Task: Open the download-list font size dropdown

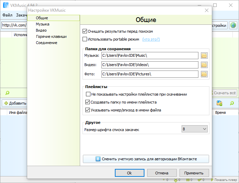Action: coord(195,129)
